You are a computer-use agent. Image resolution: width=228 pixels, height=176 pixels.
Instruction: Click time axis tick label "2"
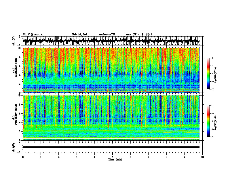click(59, 157)
